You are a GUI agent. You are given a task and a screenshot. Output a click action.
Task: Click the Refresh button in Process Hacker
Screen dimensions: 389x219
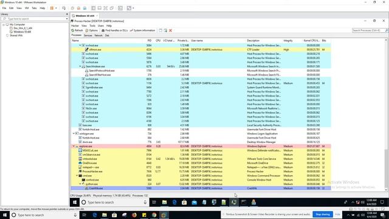click(x=77, y=30)
